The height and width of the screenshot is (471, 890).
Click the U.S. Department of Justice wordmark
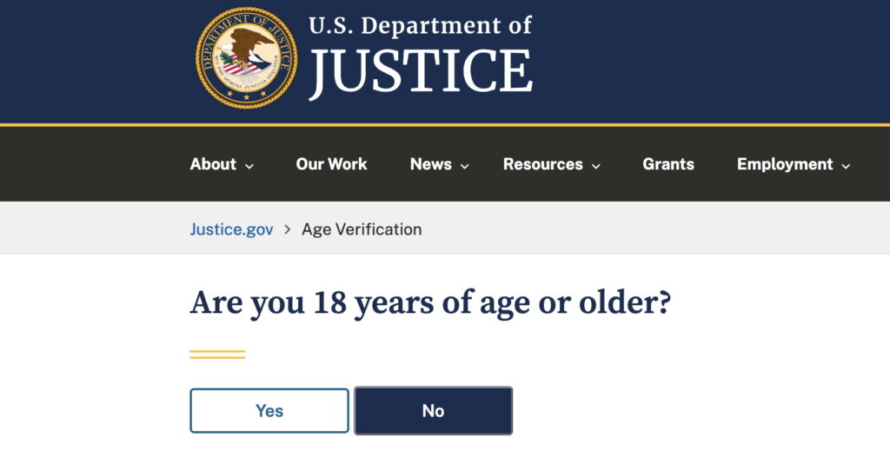tap(421, 56)
